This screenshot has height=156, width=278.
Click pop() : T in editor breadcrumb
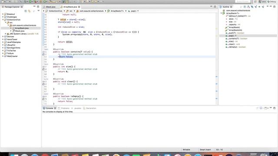(x=133, y=11)
